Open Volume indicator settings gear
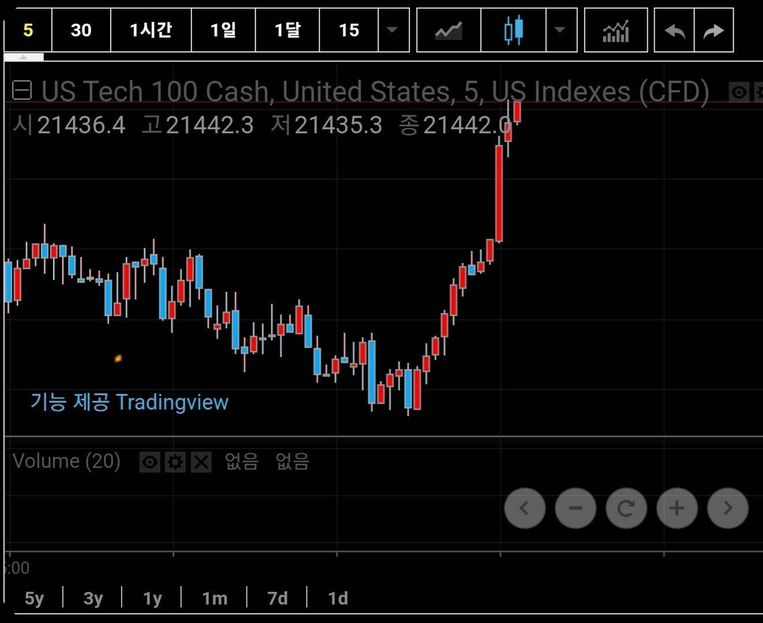This screenshot has height=623, width=763. tap(175, 462)
